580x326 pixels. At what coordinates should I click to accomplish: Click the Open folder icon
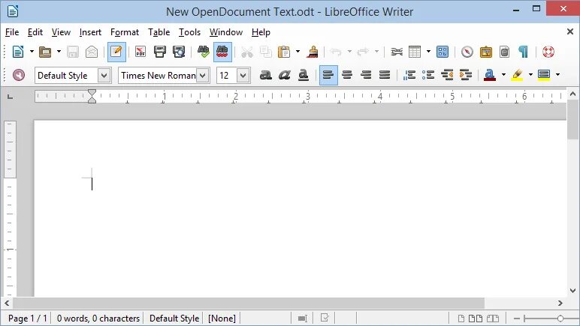point(45,52)
